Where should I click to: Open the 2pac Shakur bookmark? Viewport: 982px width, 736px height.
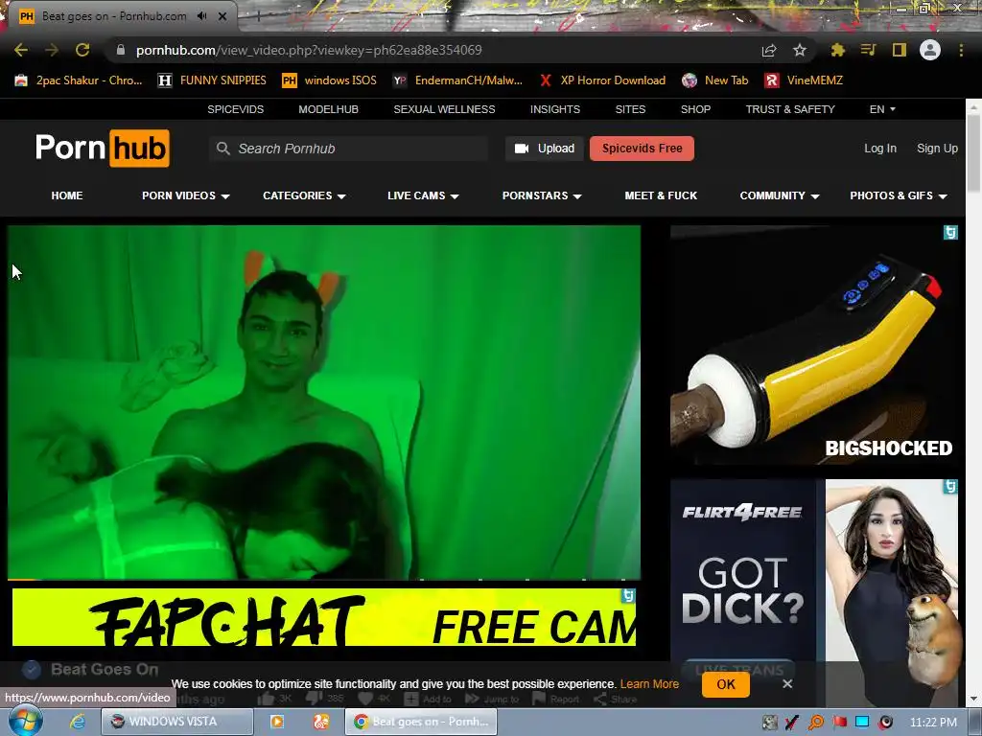coord(79,80)
